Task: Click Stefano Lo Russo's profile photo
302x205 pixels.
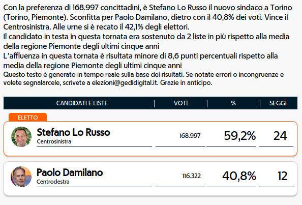Action: tap(21, 137)
